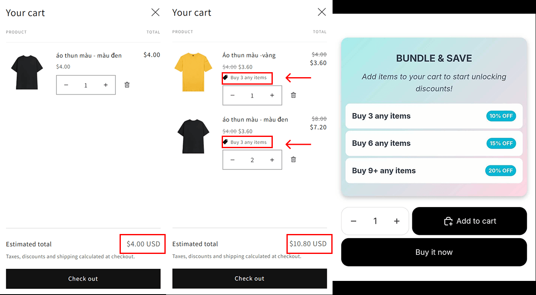The height and width of the screenshot is (295, 536).
Task: Increase yellow shirt quantity with plus button
Action: pyautogui.click(x=272, y=95)
